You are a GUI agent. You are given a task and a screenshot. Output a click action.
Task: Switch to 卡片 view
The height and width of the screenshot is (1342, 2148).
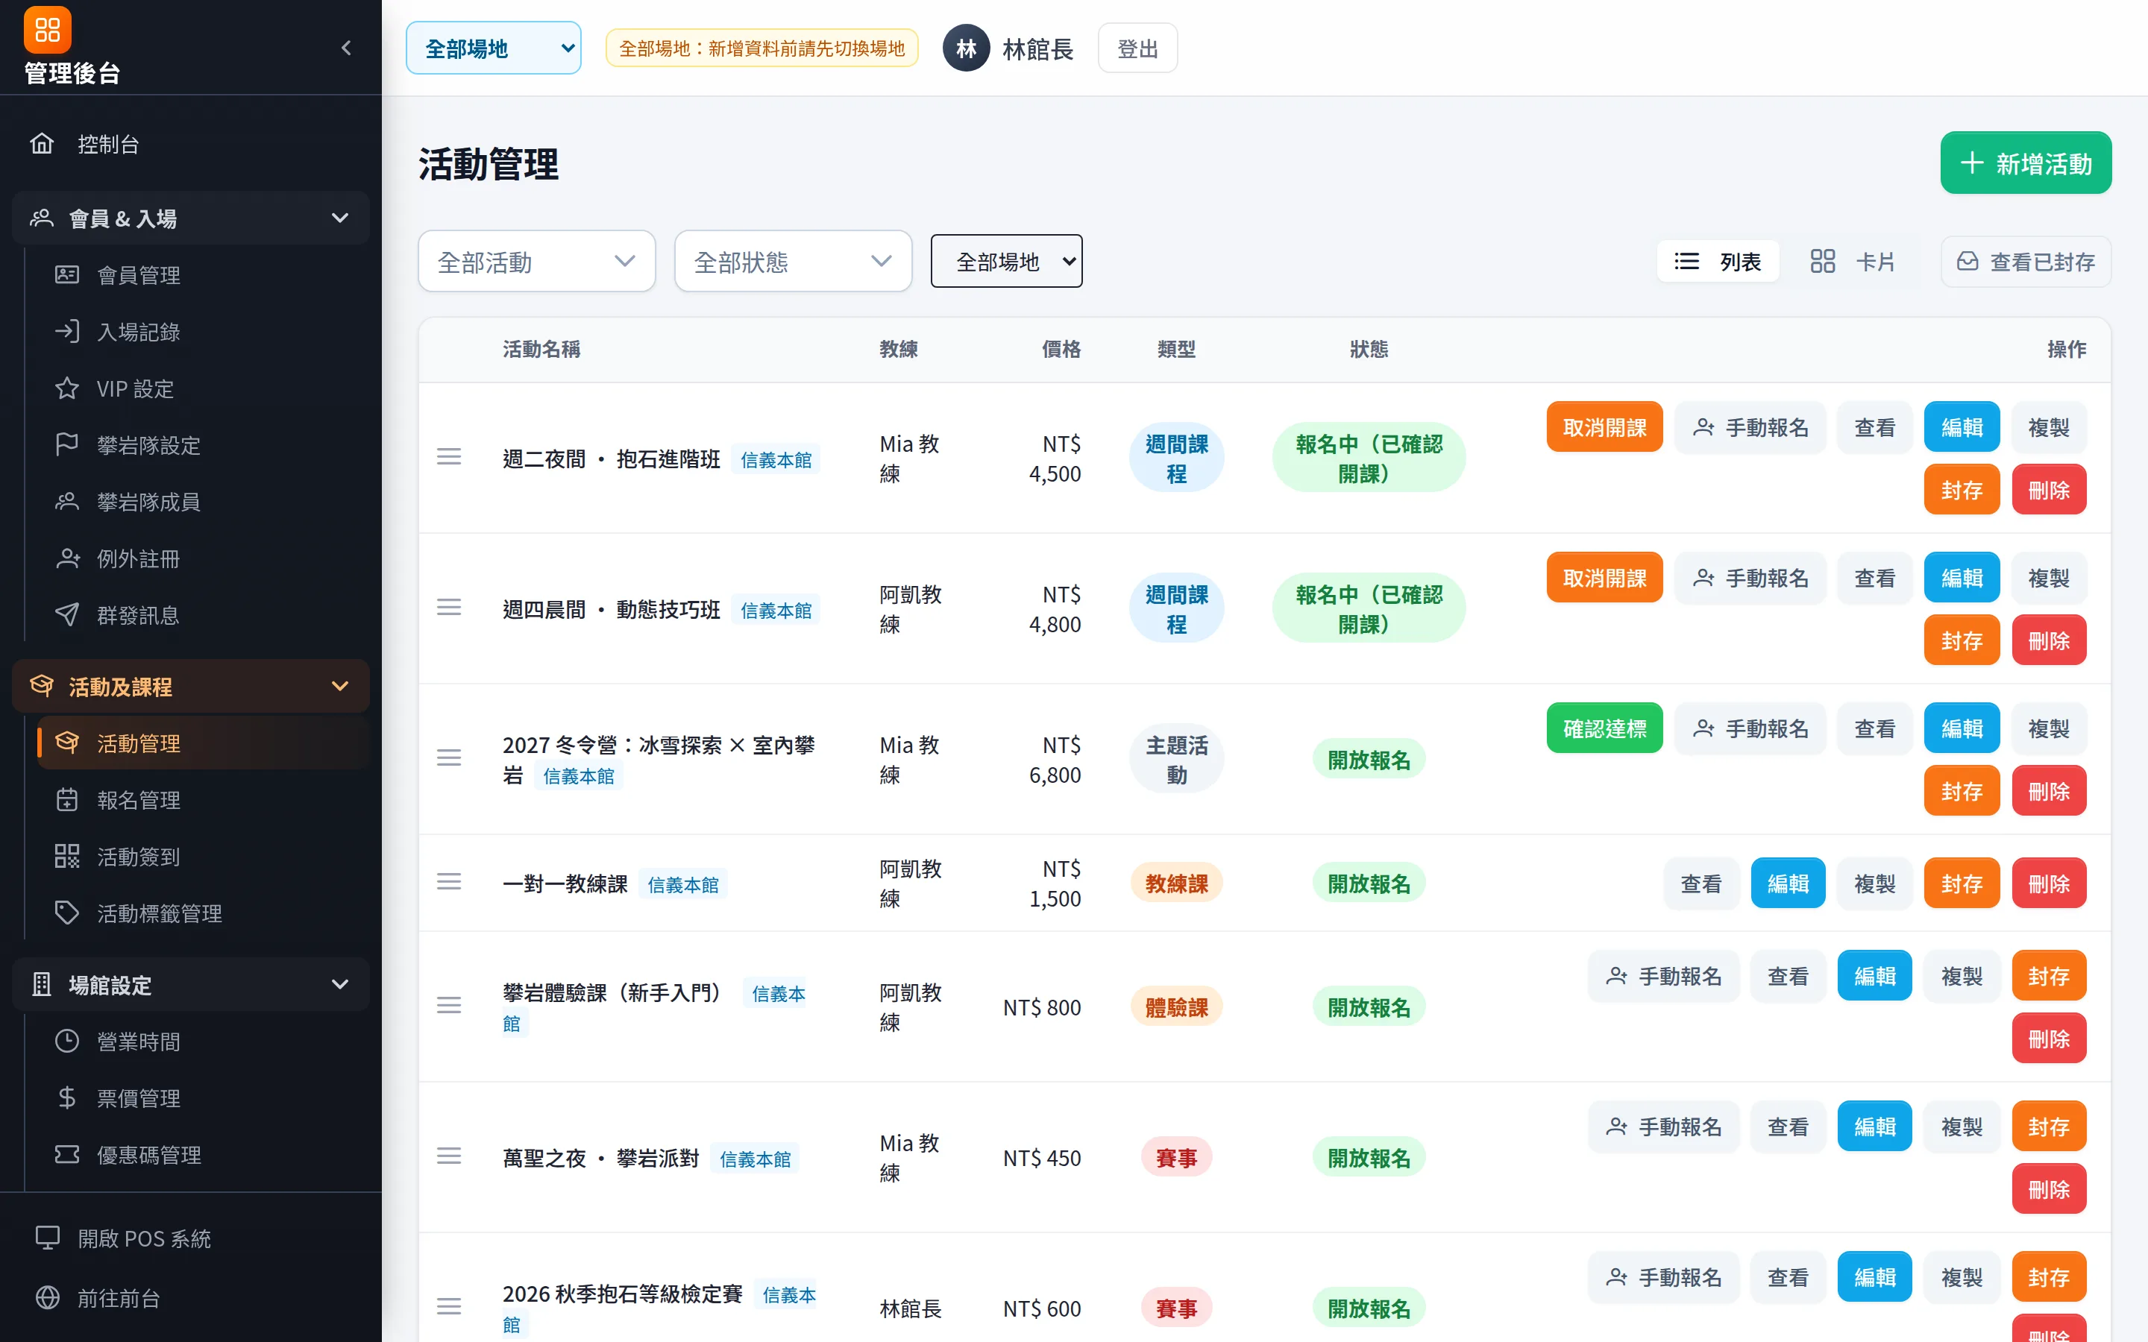1853,262
